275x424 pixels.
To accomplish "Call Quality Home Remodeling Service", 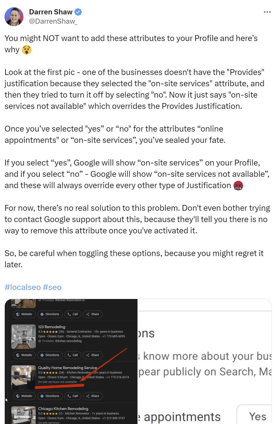I will 73,396.
